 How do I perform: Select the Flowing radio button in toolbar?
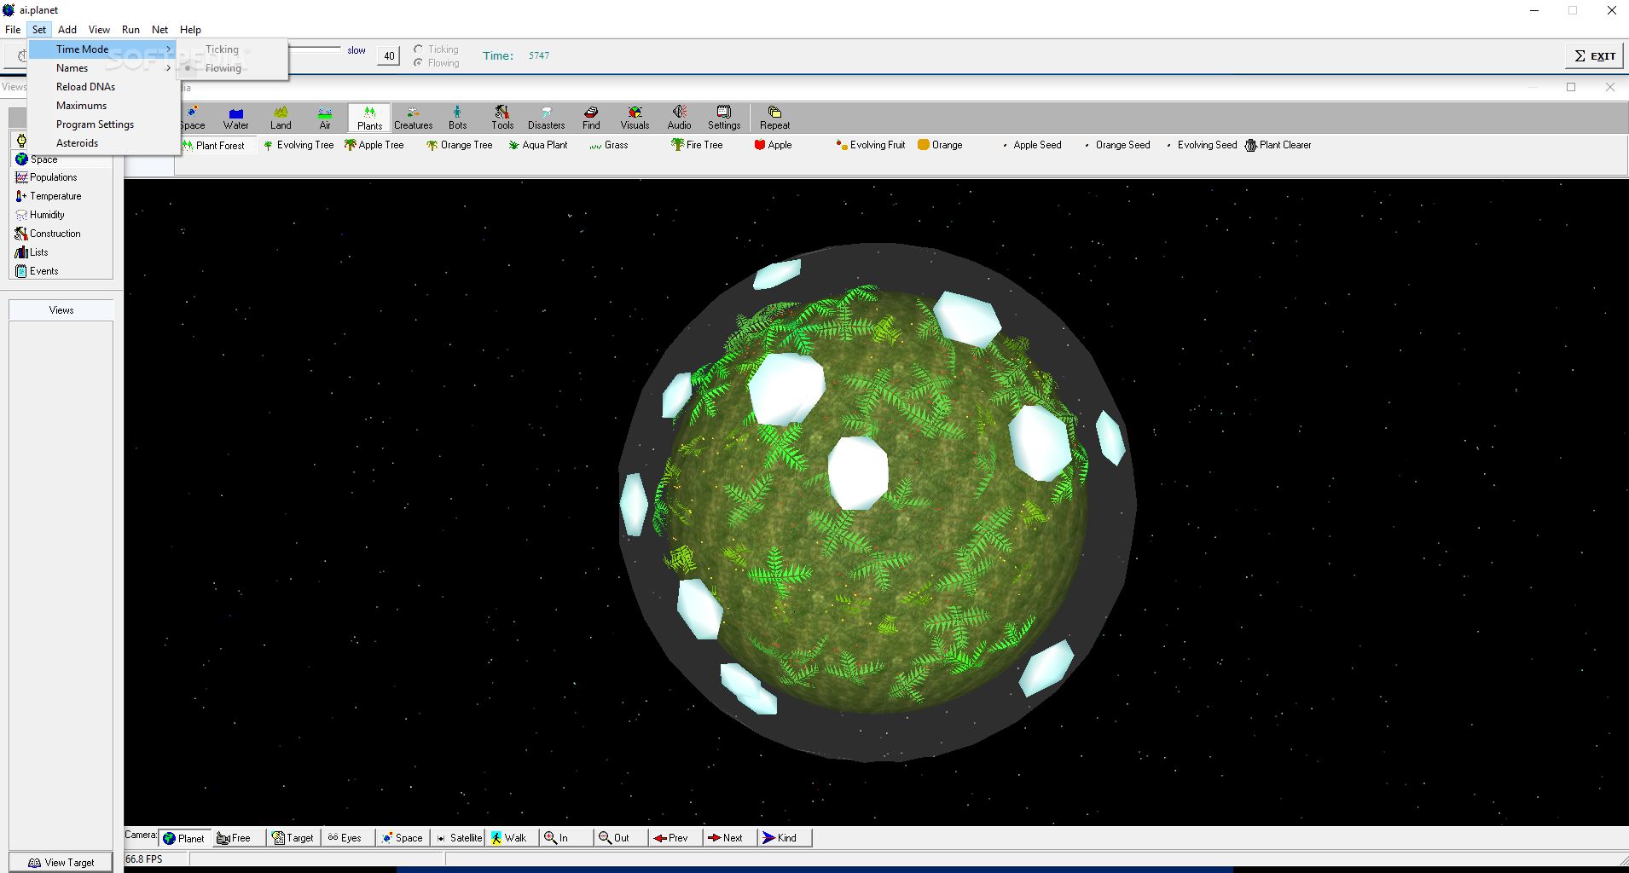tap(436, 63)
